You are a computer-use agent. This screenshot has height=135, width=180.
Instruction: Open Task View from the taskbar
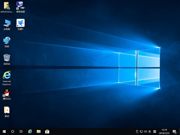click(x=21, y=131)
